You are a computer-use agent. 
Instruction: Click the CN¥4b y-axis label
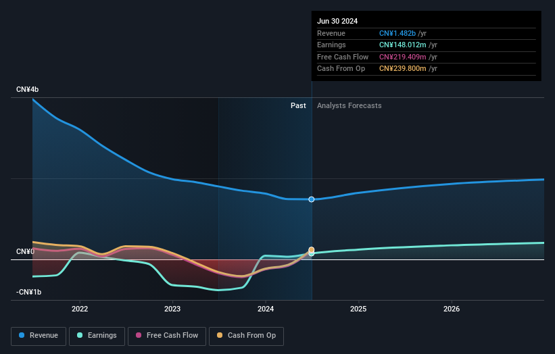tap(27, 89)
